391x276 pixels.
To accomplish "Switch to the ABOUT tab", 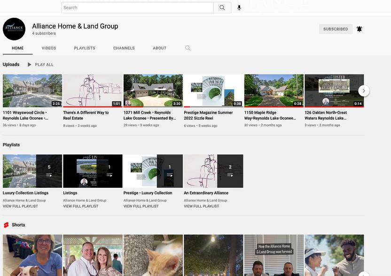I will (160, 48).
